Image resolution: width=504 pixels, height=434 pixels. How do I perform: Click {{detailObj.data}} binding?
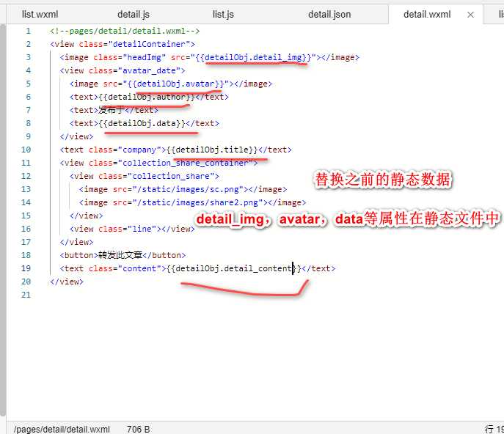142,123
